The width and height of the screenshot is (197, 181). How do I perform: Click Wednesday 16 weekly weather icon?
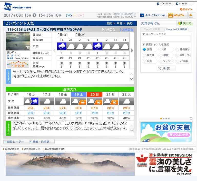[31, 101]
